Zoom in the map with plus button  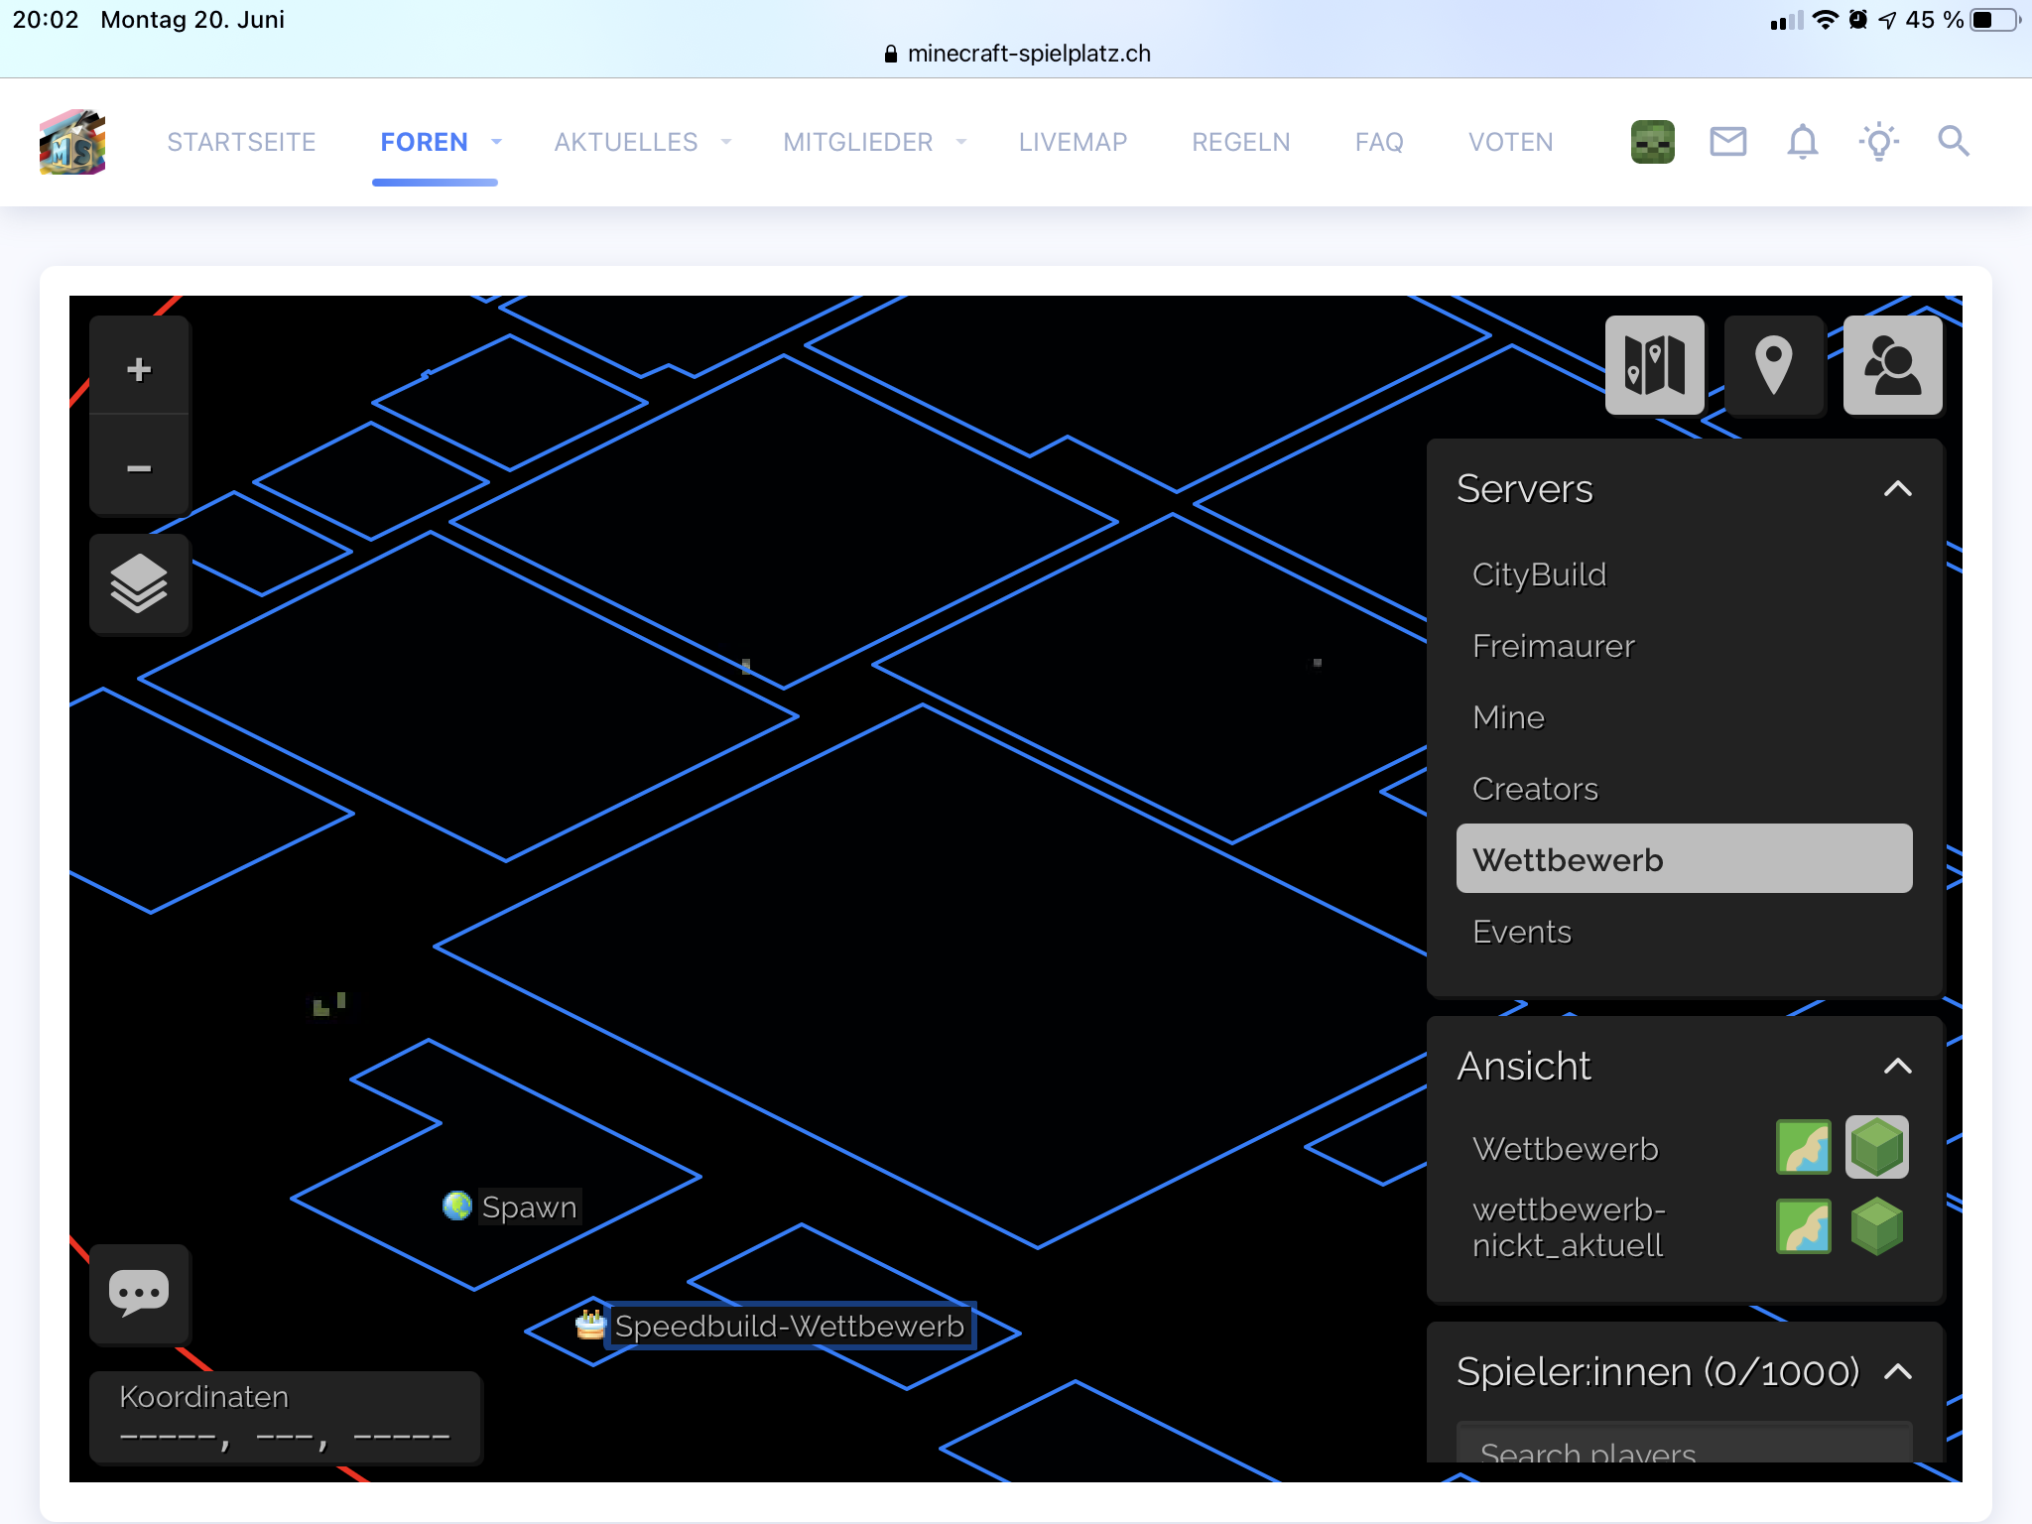click(139, 369)
